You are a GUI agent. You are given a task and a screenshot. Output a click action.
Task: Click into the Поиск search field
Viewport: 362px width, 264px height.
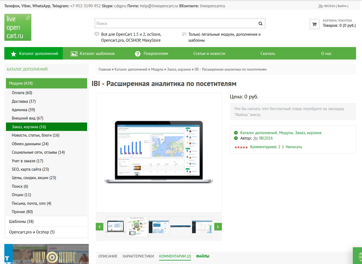(176, 24)
